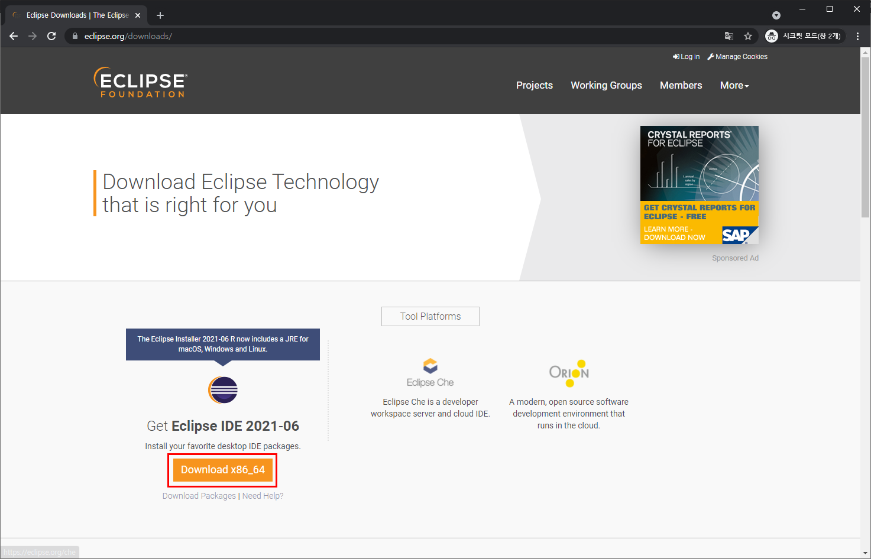
Task: Click the Log in link
Action: pos(686,57)
